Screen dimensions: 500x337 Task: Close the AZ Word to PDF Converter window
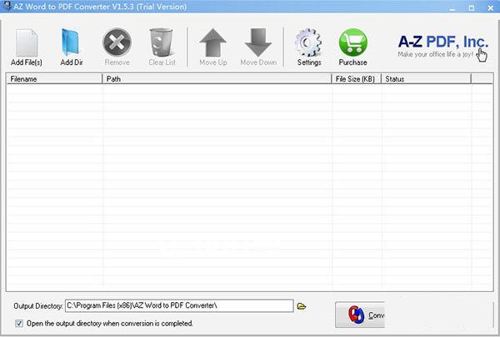click(491, 8)
